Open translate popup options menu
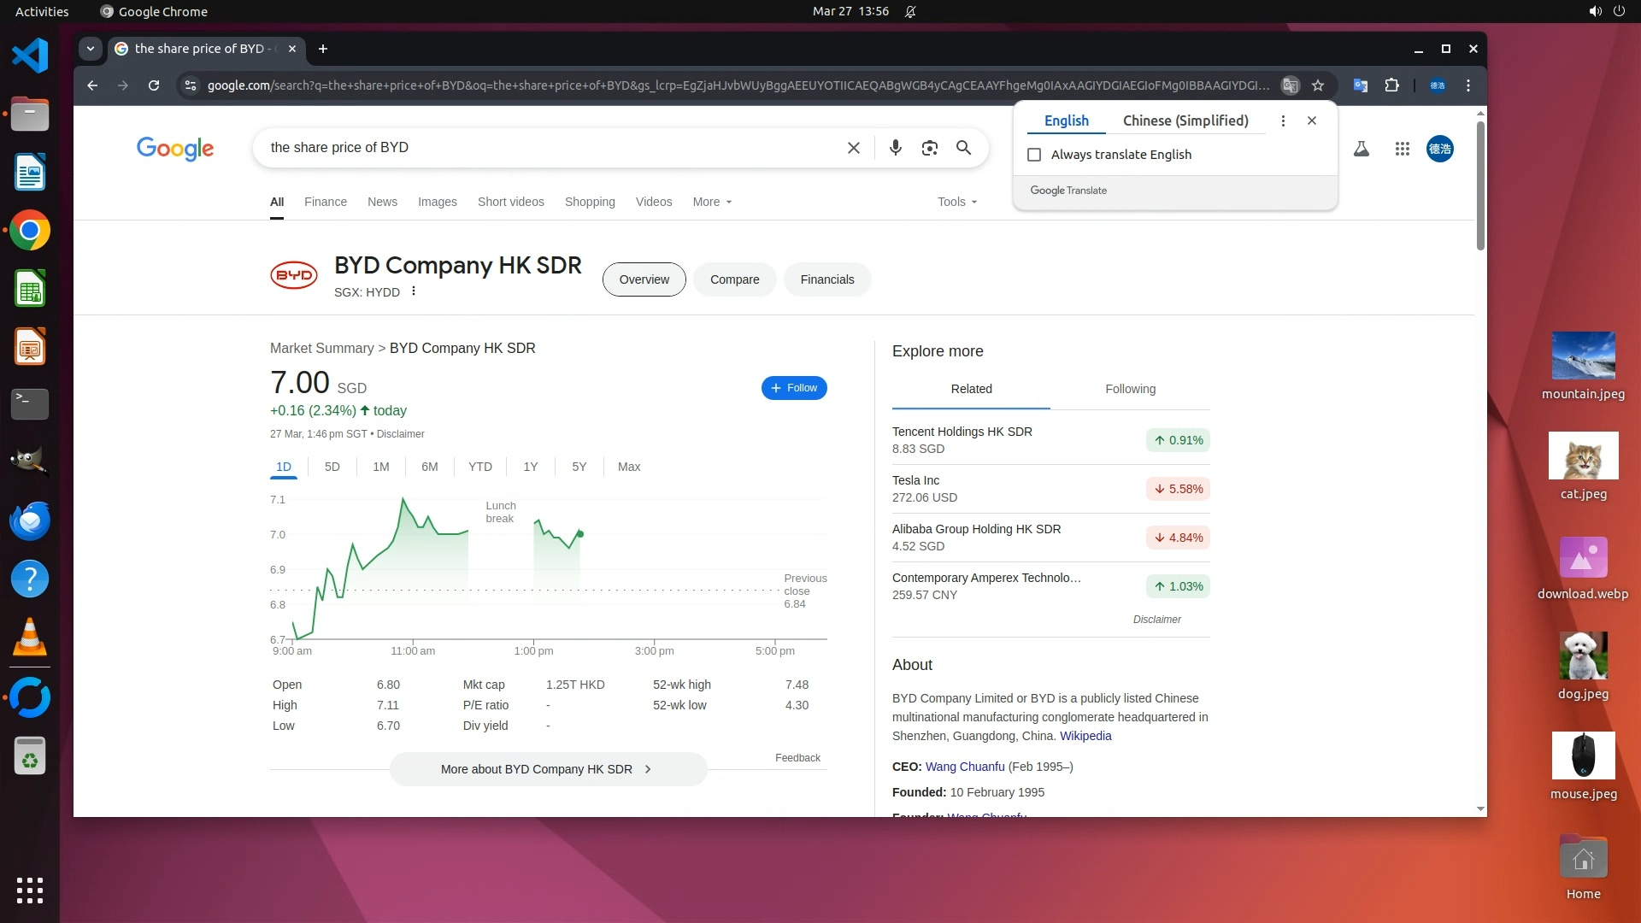The image size is (1641, 923). 1282,121
